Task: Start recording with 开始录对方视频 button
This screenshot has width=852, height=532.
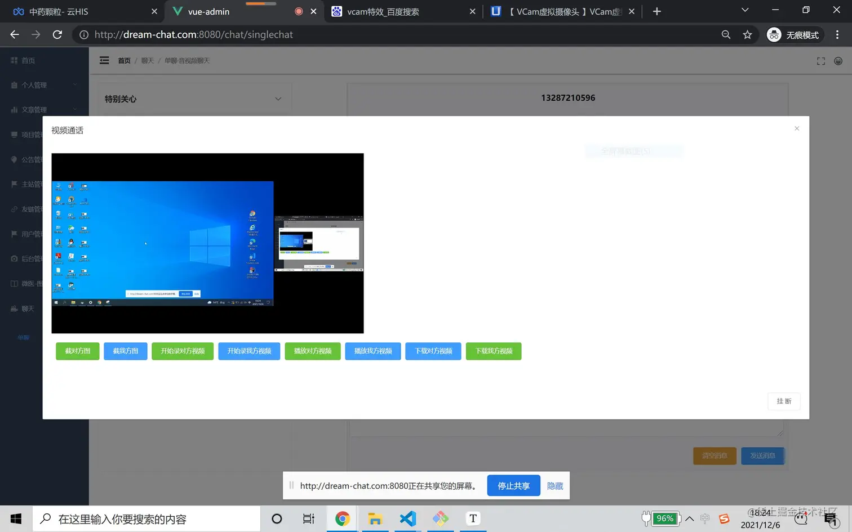Action: (183, 351)
